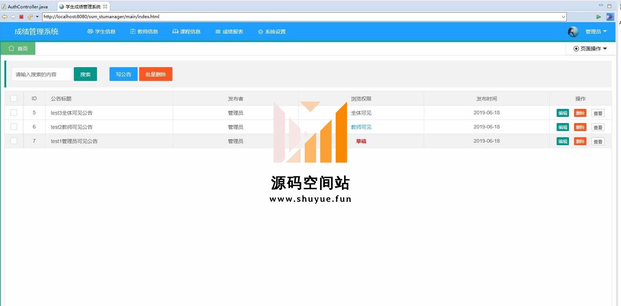This screenshot has width=621, height=306.
Task: Expand the URL address history dropdown
Action: point(563,17)
